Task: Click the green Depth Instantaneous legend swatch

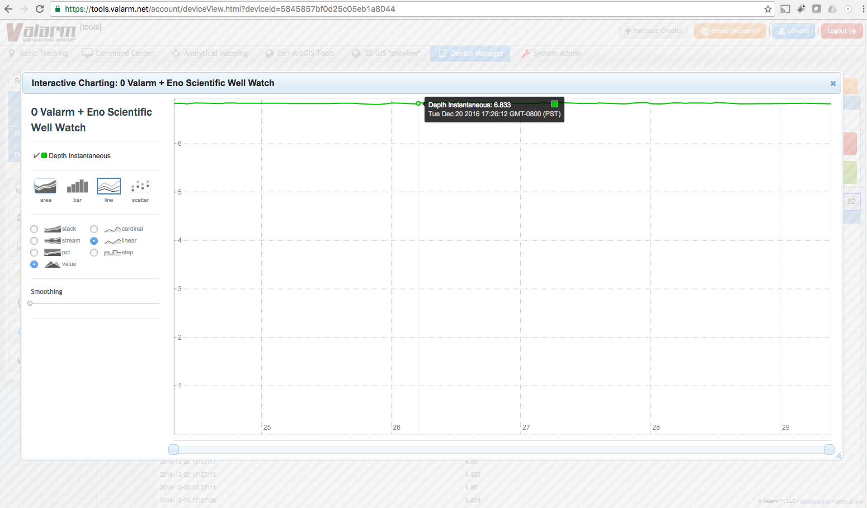Action: [44, 155]
